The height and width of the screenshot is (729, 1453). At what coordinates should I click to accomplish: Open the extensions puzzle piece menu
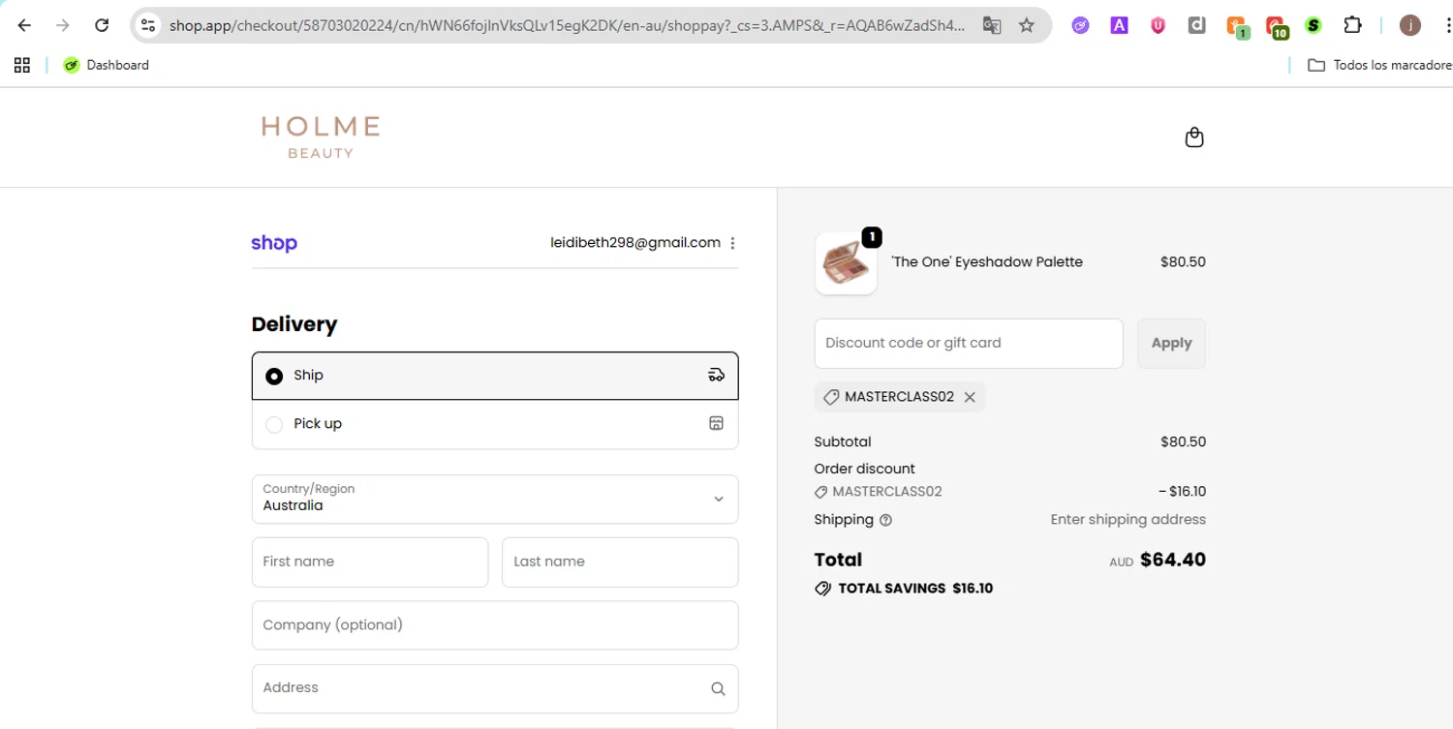[1353, 26]
